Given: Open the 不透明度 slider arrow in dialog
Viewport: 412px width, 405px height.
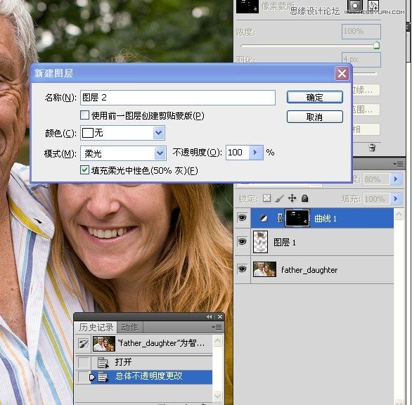Looking at the screenshot, I should 256,153.
